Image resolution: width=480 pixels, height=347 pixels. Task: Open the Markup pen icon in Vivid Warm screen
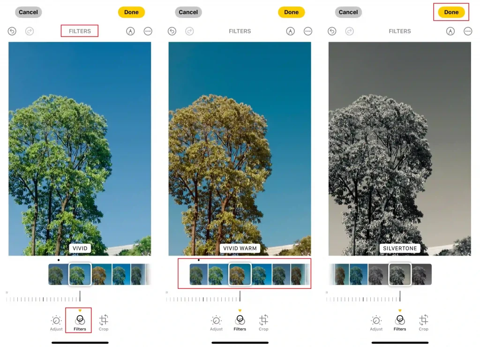click(x=291, y=31)
